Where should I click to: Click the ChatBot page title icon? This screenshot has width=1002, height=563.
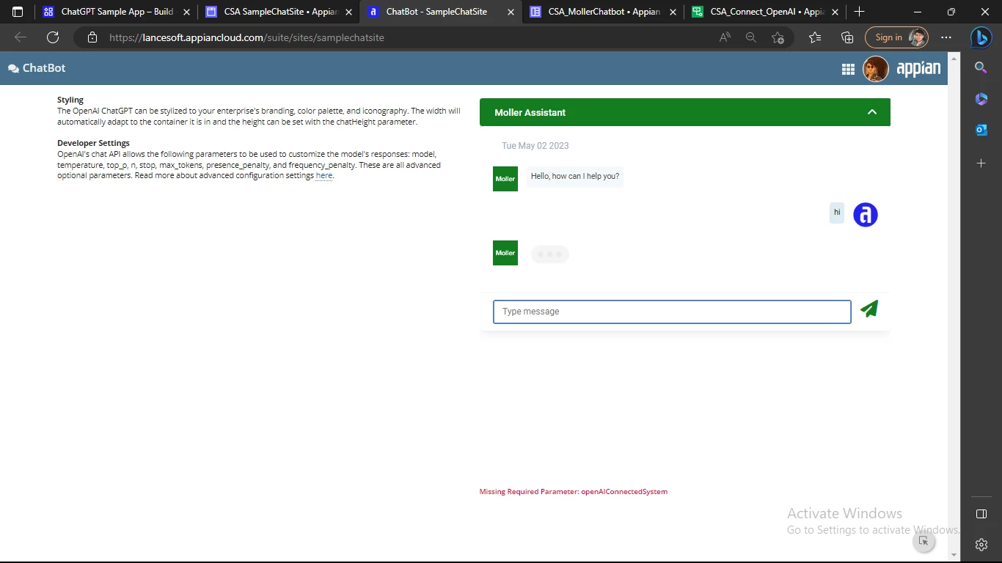click(x=13, y=68)
